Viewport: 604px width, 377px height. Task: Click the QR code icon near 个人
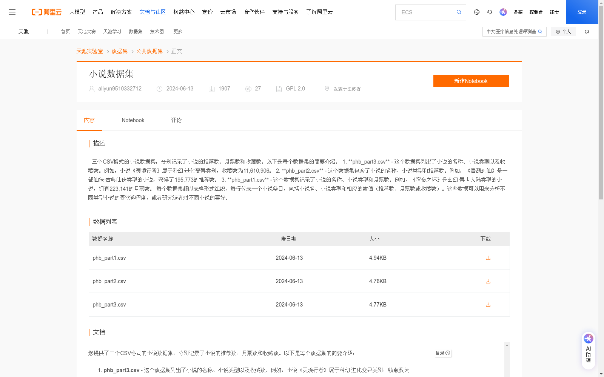[x=587, y=32]
